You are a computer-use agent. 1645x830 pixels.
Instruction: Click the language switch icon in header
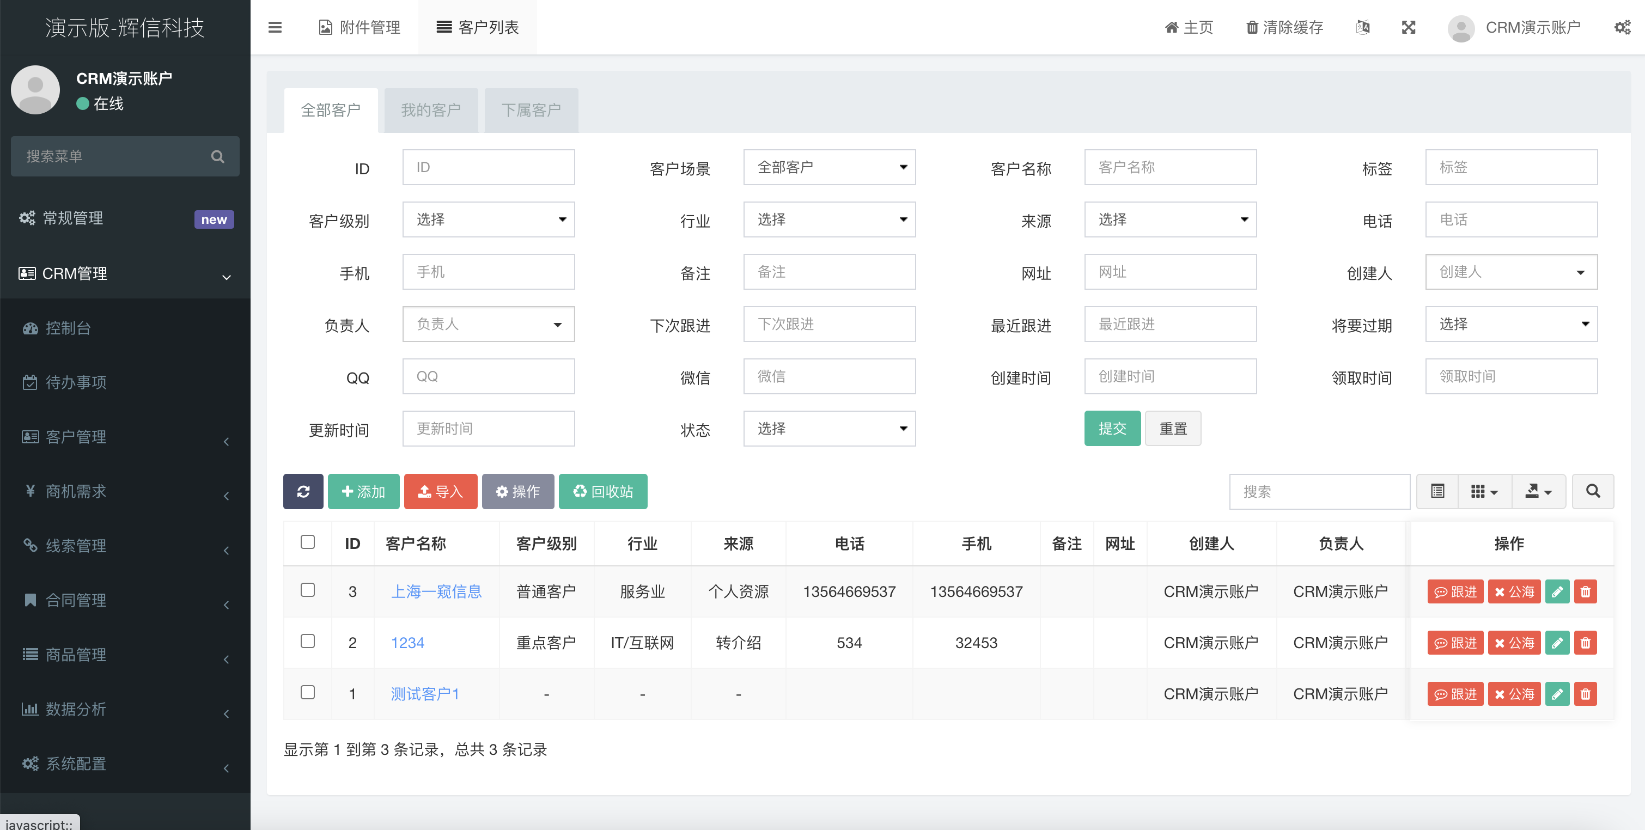point(1362,27)
